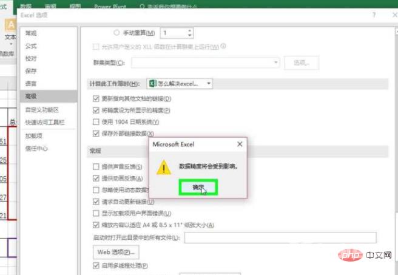Click the startup folder path input field

(x=280, y=237)
